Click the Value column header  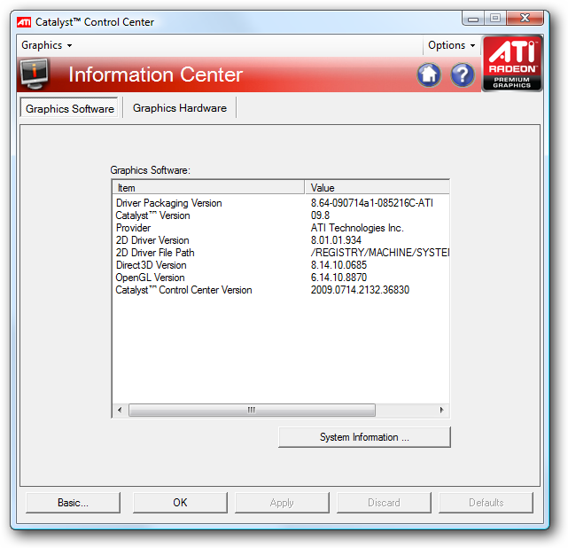377,187
